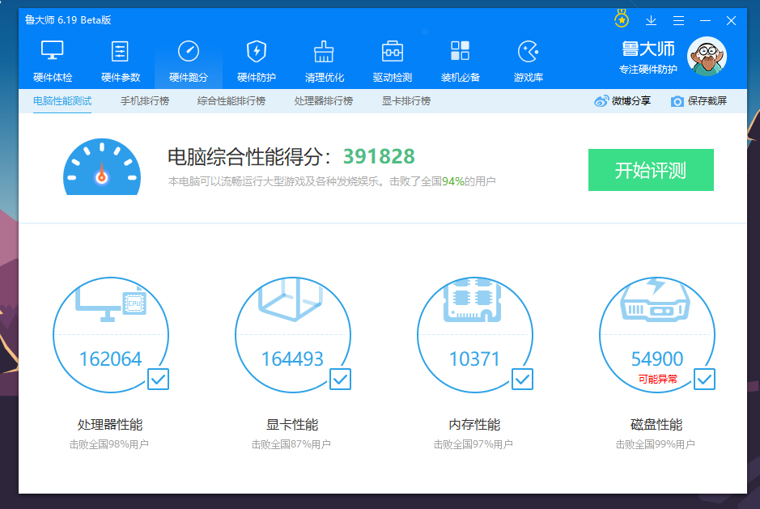Uncheck the 磁盘性能 checkbox
This screenshot has width=760, height=509.
point(704,379)
